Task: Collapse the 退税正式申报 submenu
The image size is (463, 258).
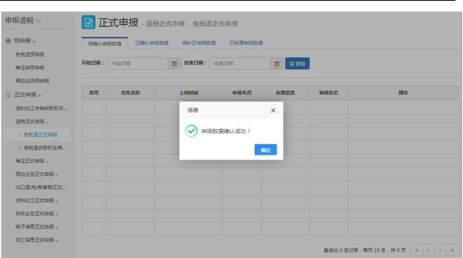Action: click(32, 122)
